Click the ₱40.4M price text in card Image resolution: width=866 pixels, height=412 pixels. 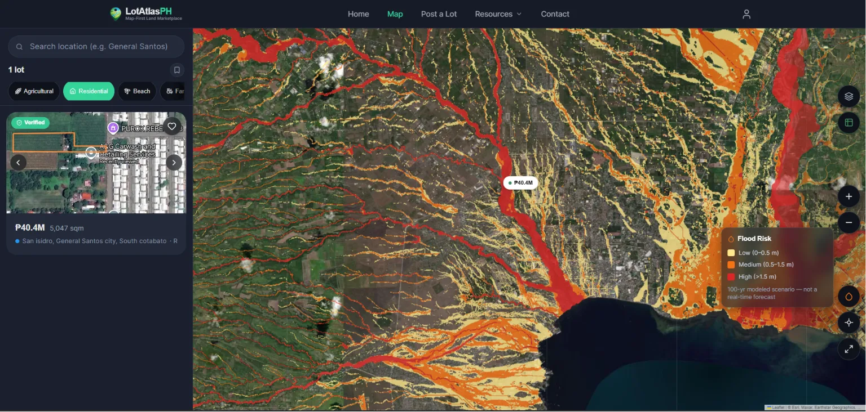coord(29,228)
